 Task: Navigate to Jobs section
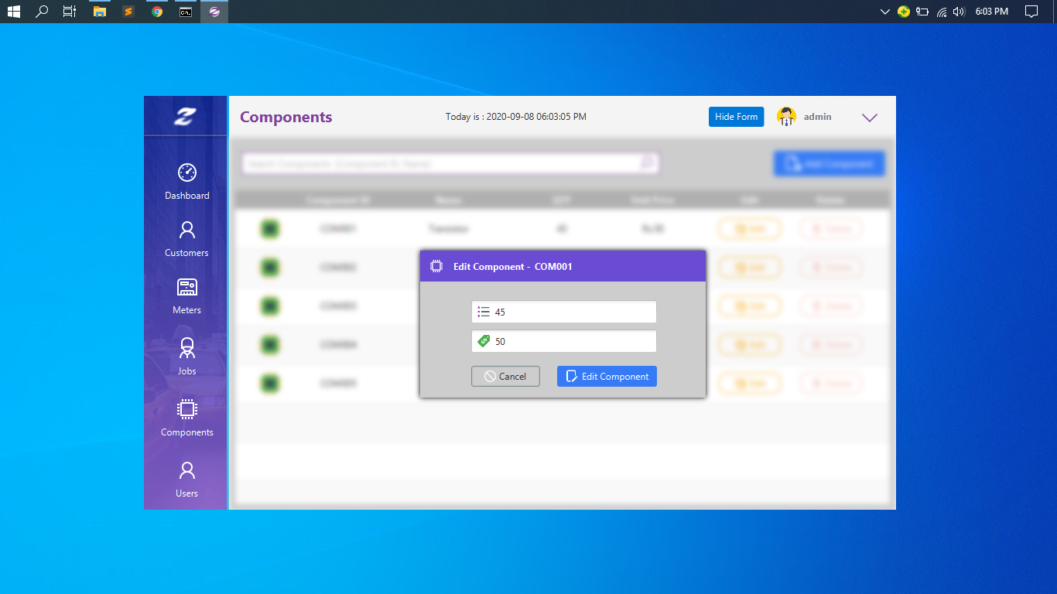point(186,356)
